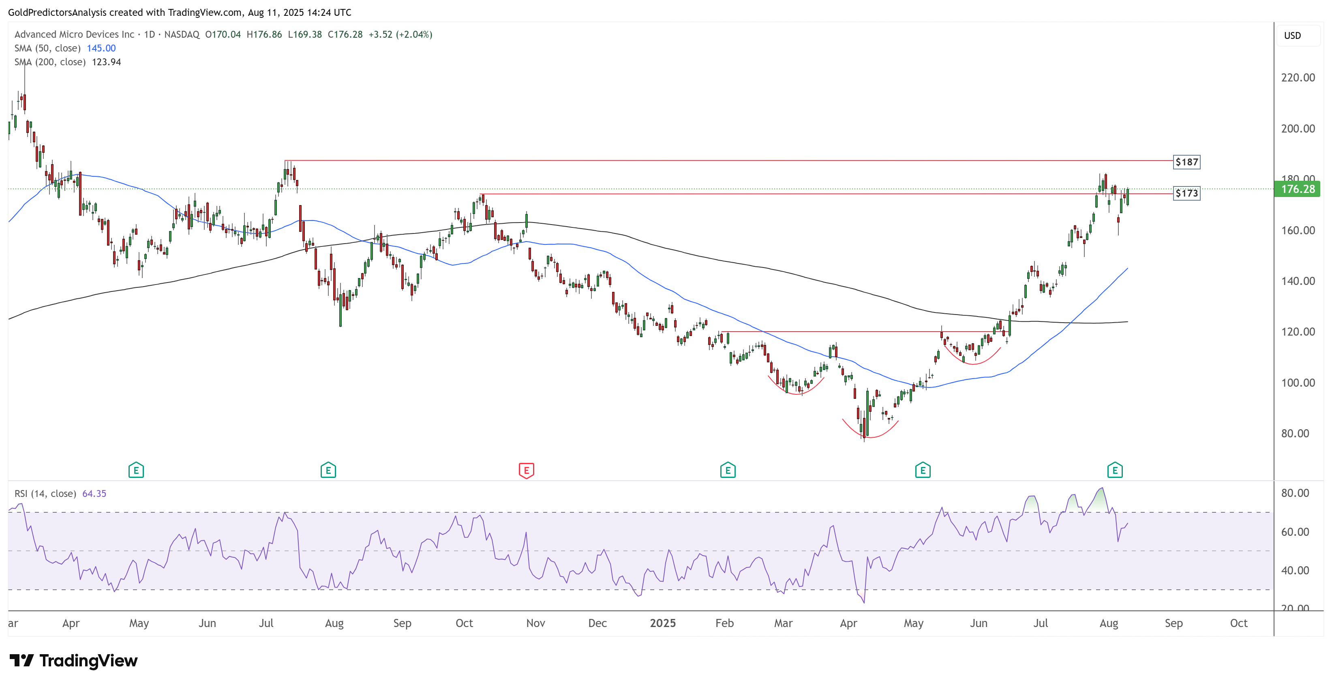The image size is (1332, 685).
Task: Click the 40.00 RSI axis label
Action: coord(1295,571)
